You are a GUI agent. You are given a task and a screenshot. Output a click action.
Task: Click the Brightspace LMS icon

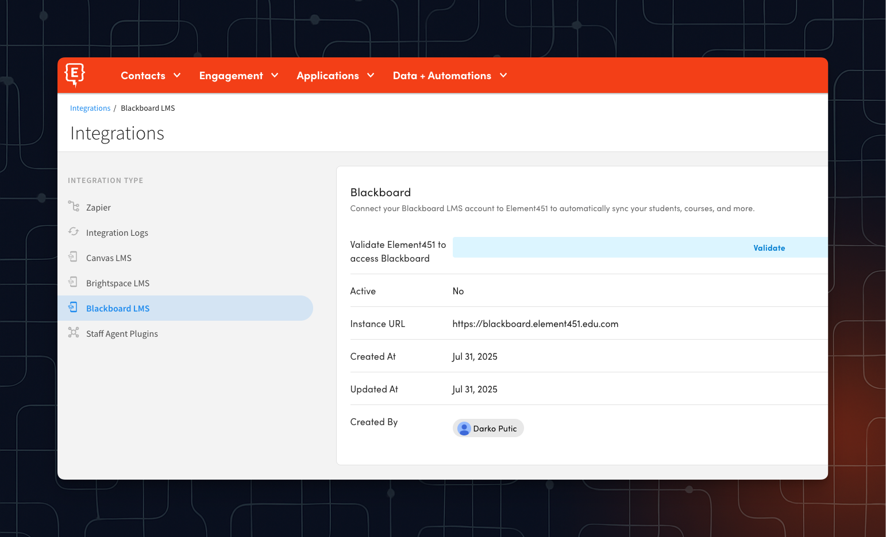(x=73, y=282)
